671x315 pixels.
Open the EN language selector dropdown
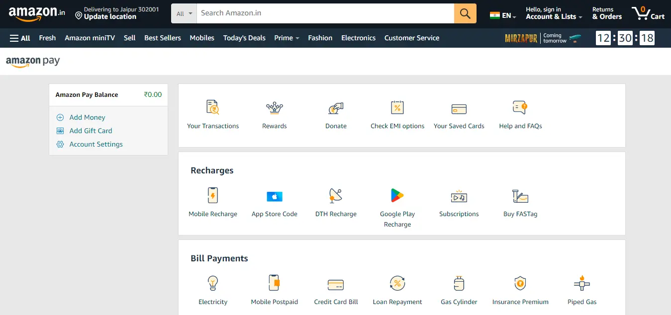coord(503,16)
